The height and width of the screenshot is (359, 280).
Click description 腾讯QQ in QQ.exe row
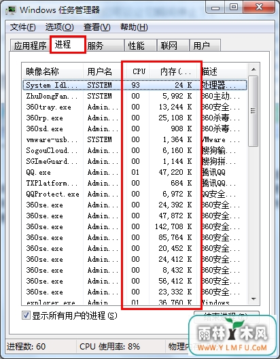(x=213, y=172)
